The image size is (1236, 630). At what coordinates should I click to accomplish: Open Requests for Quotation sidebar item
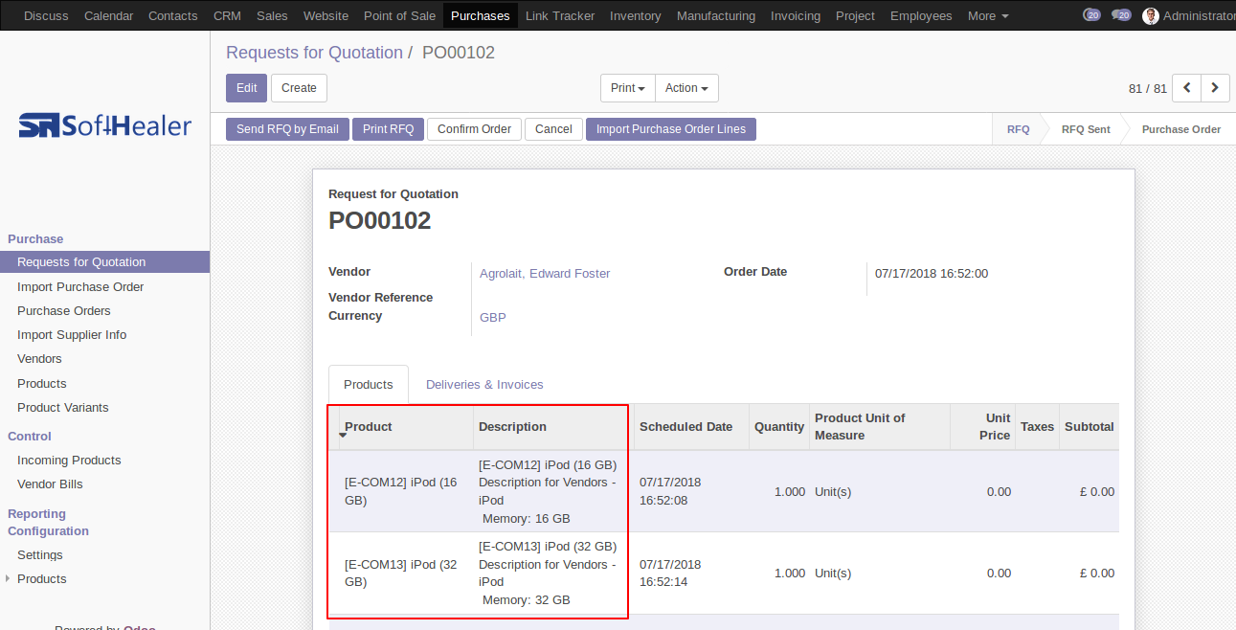coord(104,262)
